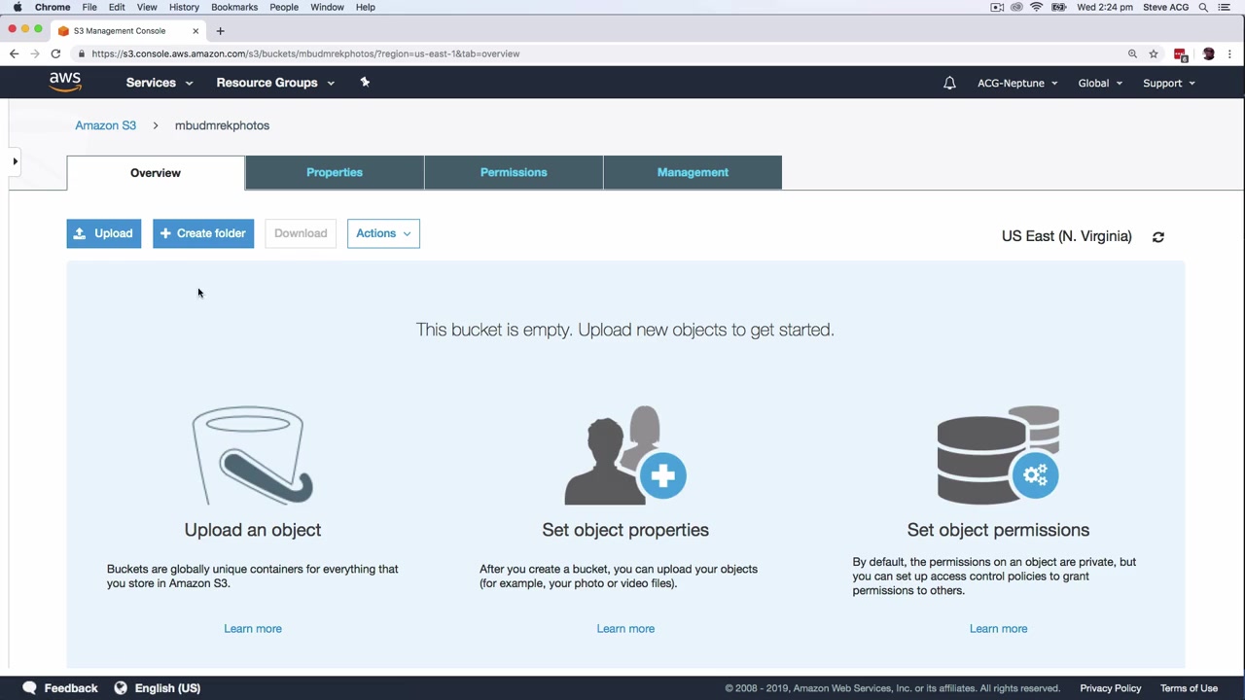1245x700 pixels.
Task: Refresh the bucket contents list
Action: click(1158, 236)
